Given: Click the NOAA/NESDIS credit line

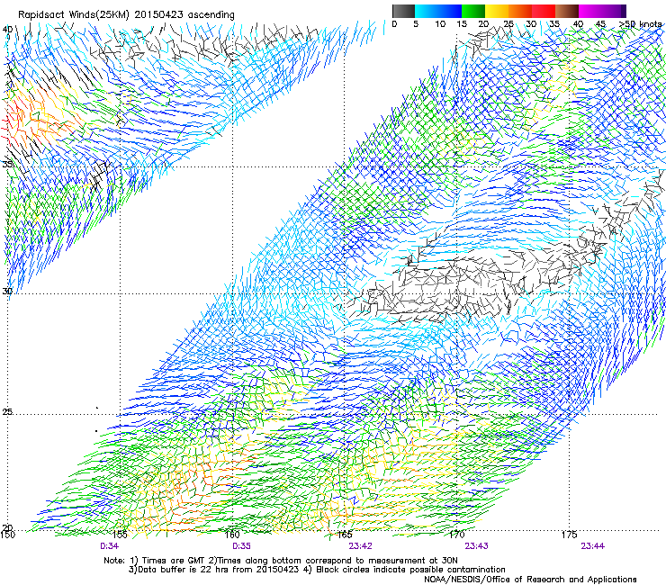Looking at the screenshot, I should coord(530,580).
